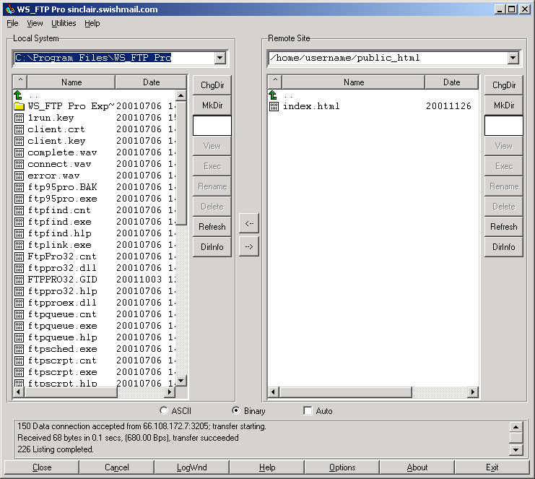Image resolution: width=535 pixels, height=479 pixels.
Task: Click the index.html file icon
Action: [273, 106]
